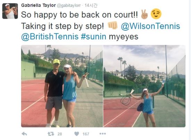
Task: Click the victory hand emoji
Action: tap(144, 14)
